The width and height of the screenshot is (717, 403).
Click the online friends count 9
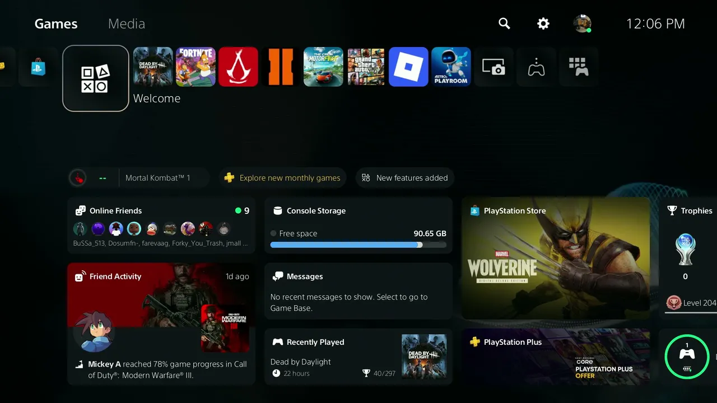[246, 210]
